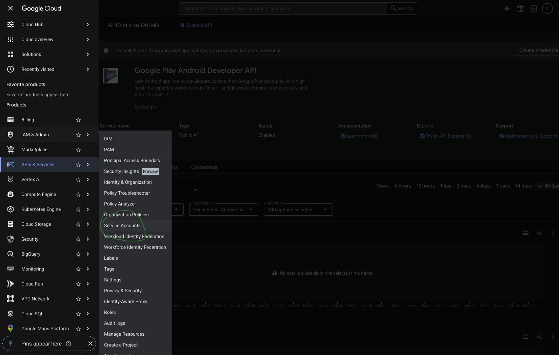Focus the resources search input field
The image size is (559, 355).
(x=283, y=8)
